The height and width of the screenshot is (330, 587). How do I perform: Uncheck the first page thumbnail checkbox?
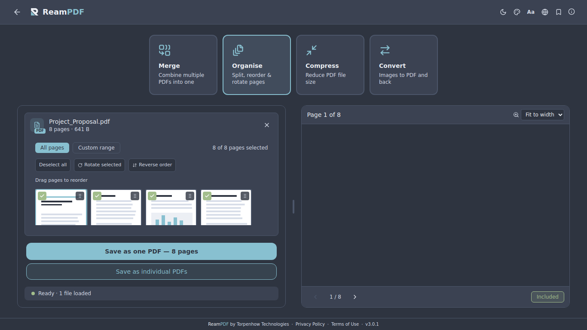(x=42, y=196)
